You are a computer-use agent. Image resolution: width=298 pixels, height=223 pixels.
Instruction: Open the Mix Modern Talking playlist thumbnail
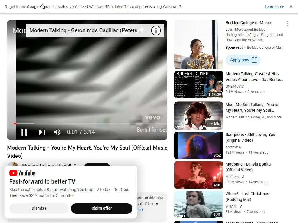point(198,116)
